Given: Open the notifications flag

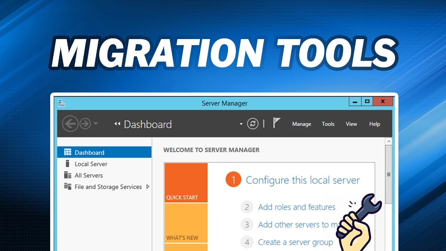Looking at the screenshot, I should [x=276, y=123].
